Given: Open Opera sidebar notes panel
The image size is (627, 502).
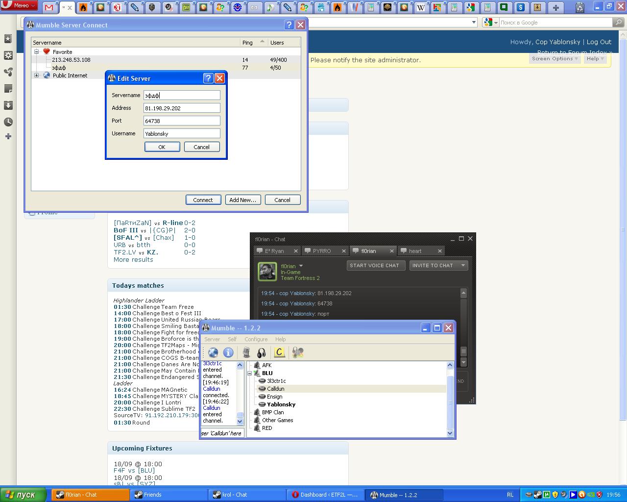Looking at the screenshot, I should [8, 89].
